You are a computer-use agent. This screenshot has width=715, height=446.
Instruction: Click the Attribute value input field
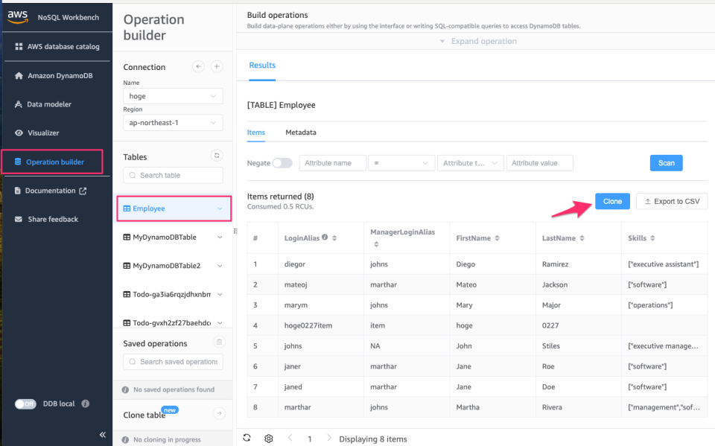point(539,163)
